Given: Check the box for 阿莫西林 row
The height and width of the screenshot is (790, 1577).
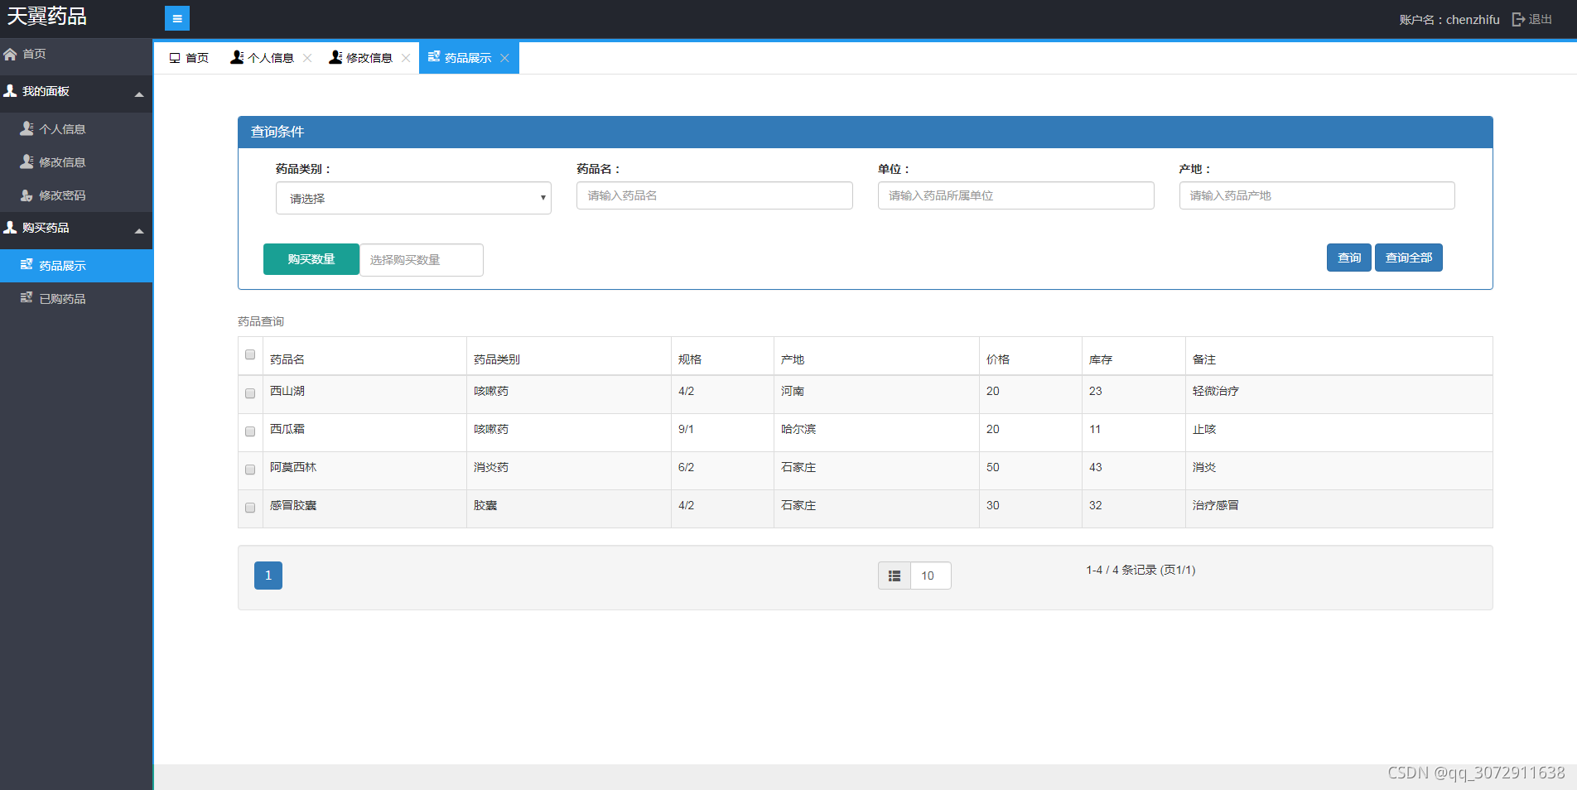Looking at the screenshot, I should [250, 470].
